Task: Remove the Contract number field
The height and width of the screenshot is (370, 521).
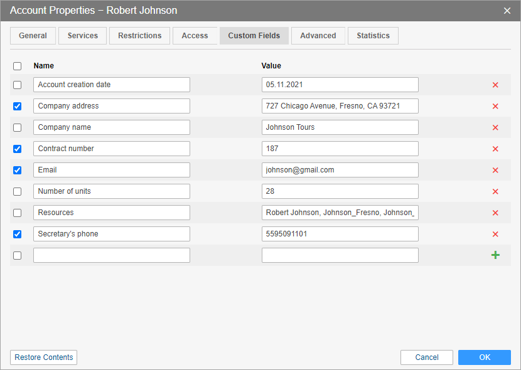Action: (x=495, y=149)
